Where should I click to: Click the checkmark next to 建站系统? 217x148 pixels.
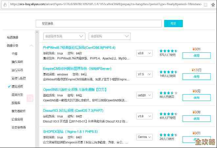9,87
